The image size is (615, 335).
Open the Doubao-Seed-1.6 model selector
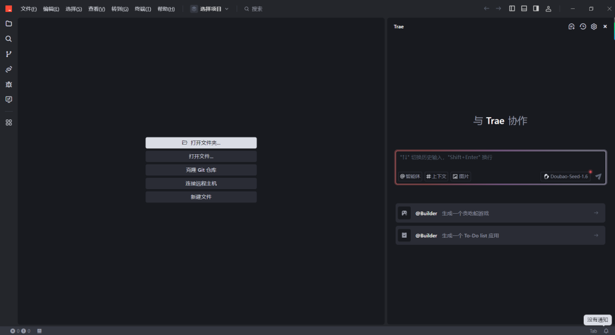coord(566,177)
